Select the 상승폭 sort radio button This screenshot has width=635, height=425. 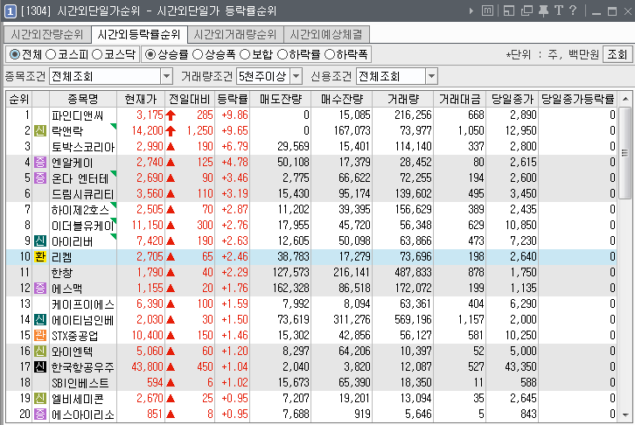point(198,54)
